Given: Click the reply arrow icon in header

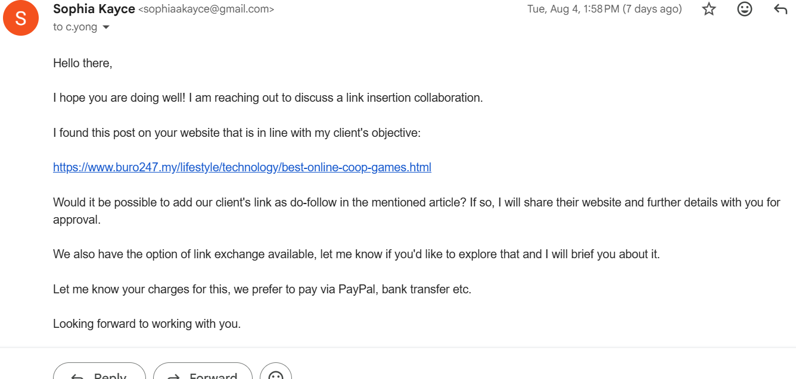Looking at the screenshot, I should 781,9.
